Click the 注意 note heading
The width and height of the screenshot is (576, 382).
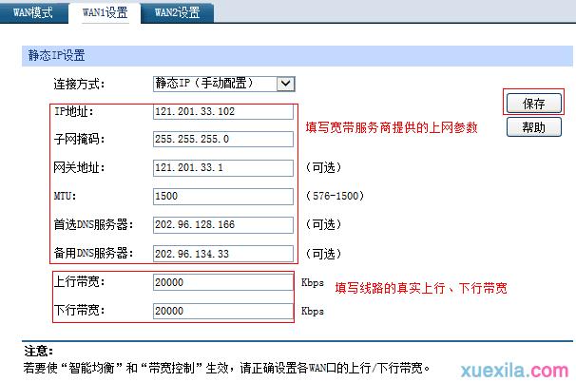39,351
